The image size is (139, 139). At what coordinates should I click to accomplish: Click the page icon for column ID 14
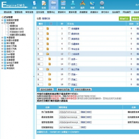(x=50, y=64)
